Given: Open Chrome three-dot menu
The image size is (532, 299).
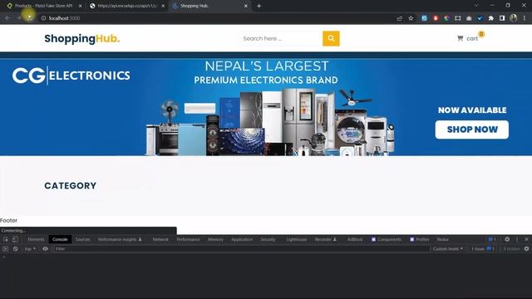Looking at the screenshot, I should coord(525,18).
